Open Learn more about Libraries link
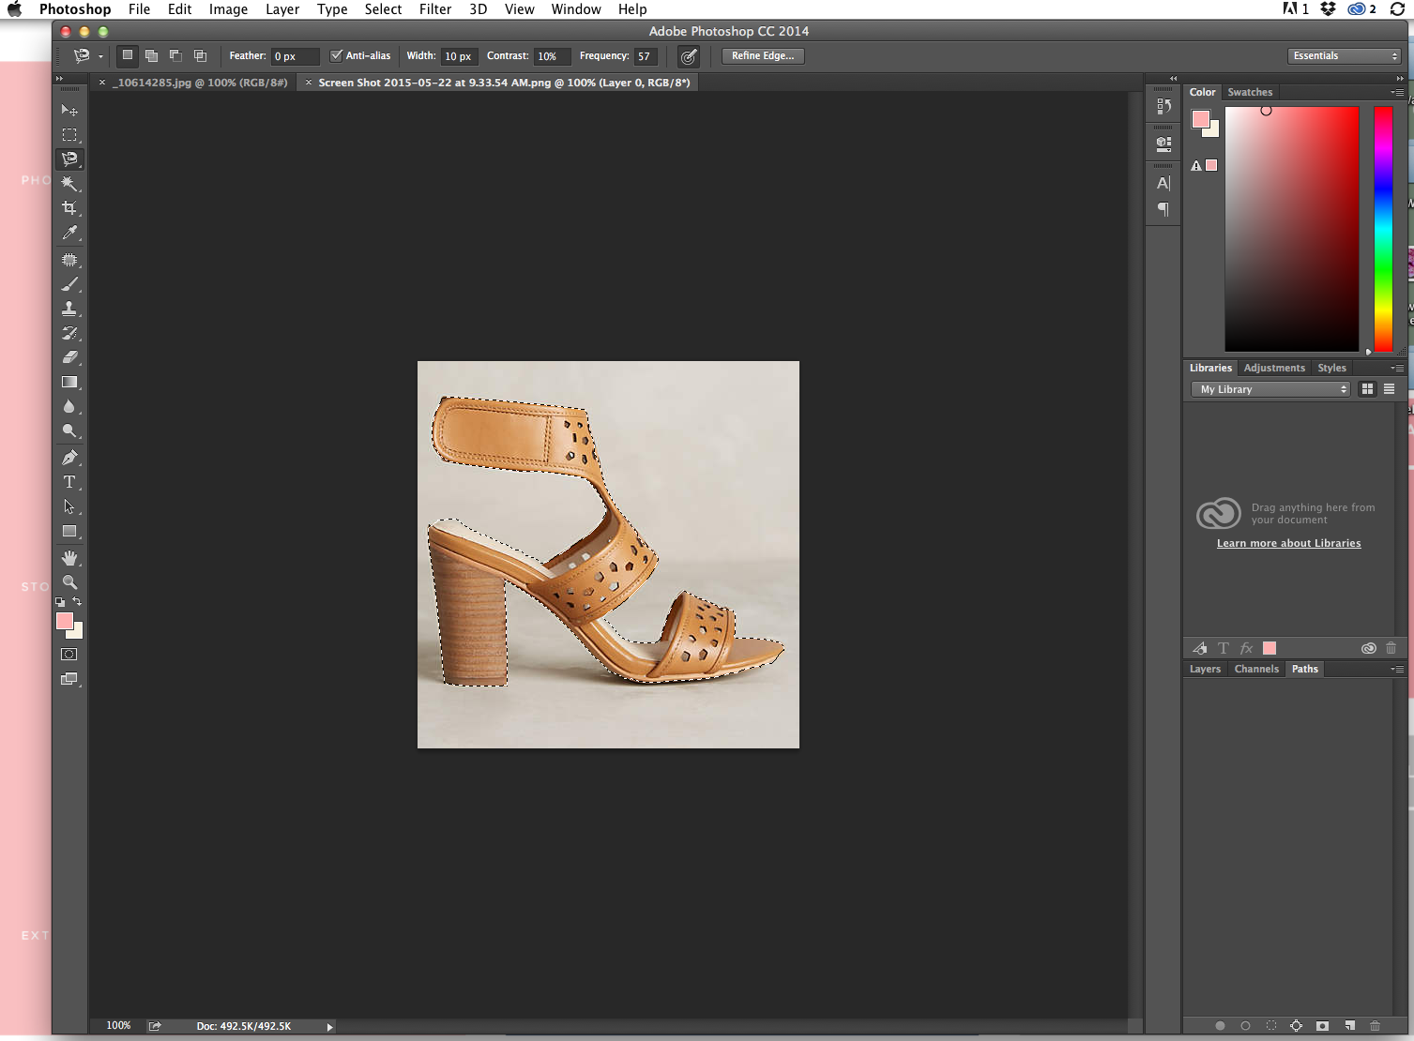This screenshot has height=1041, width=1414. click(x=1288, y=543)
